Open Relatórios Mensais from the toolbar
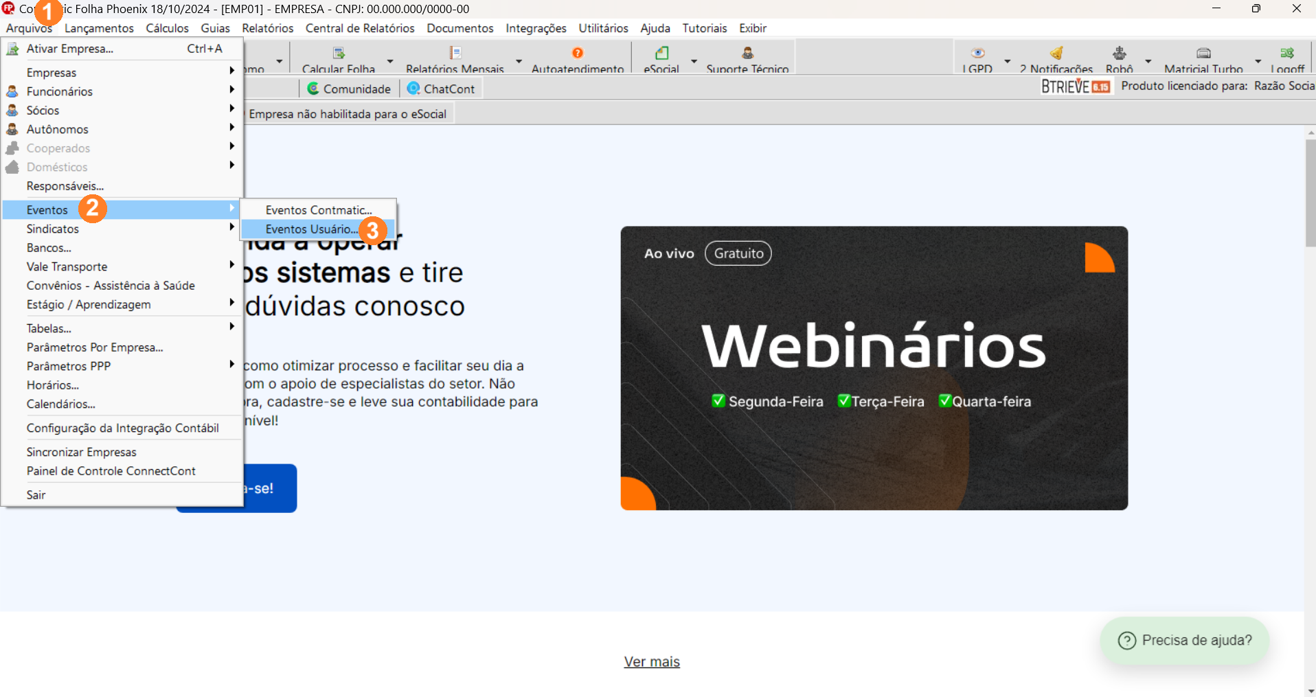Screen dimensions: 1316x697 (x=455, y=54)
